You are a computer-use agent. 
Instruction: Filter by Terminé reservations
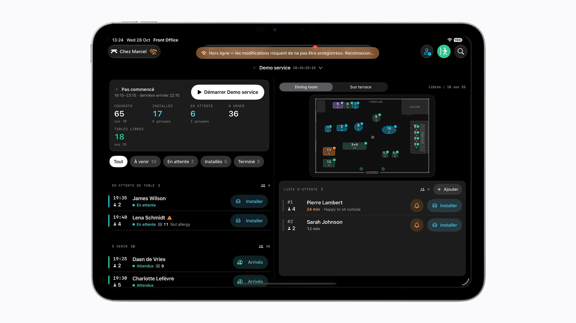point(249,161)
